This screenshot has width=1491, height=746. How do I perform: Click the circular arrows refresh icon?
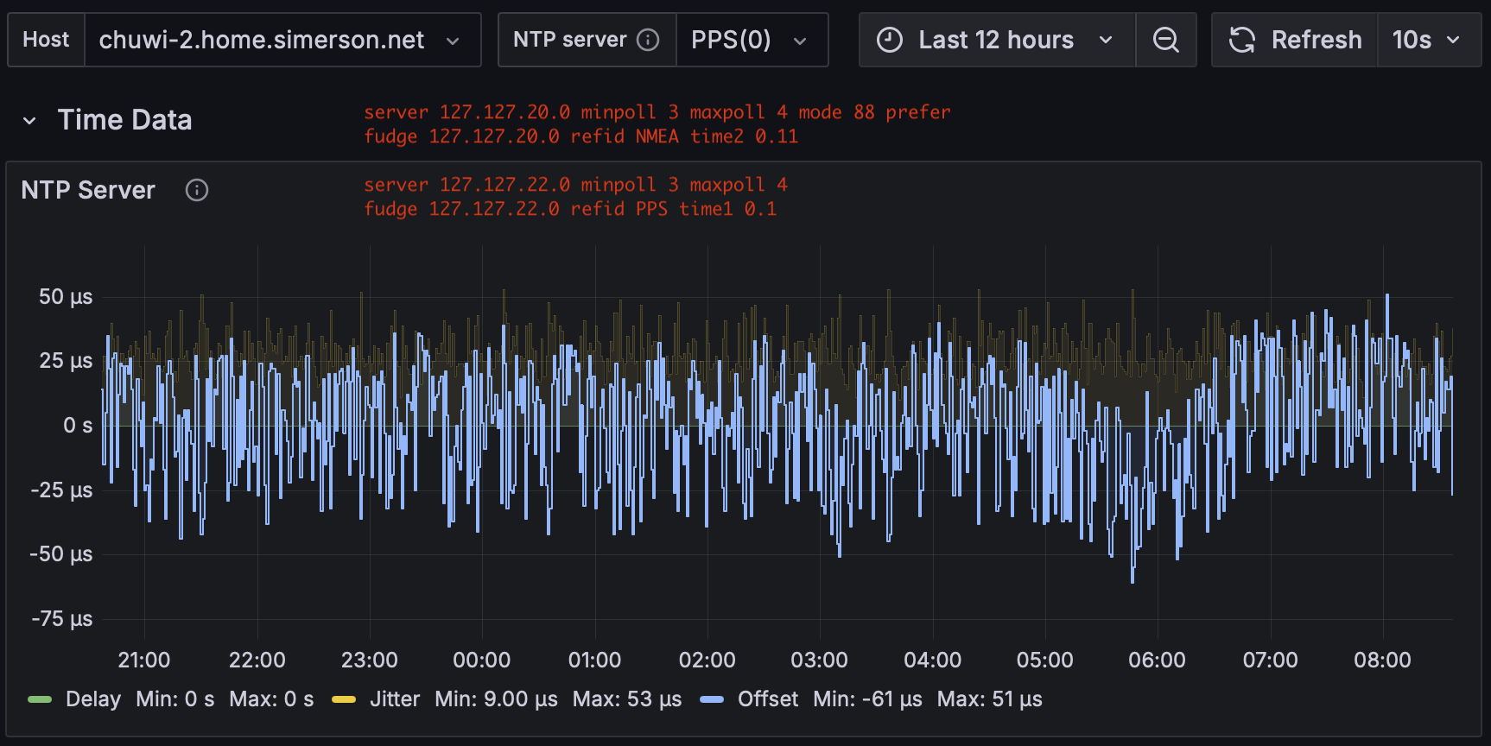pos(1242,40)
